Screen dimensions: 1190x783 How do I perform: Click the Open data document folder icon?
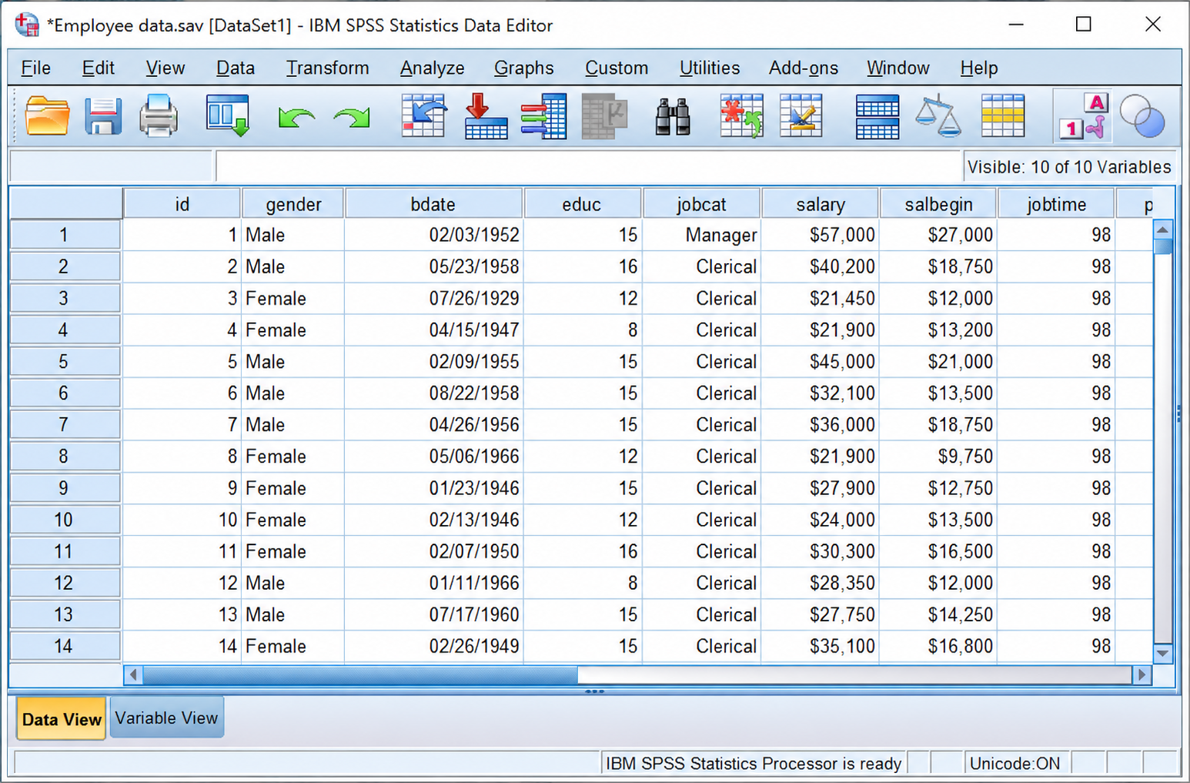click(x=47, y=117)
